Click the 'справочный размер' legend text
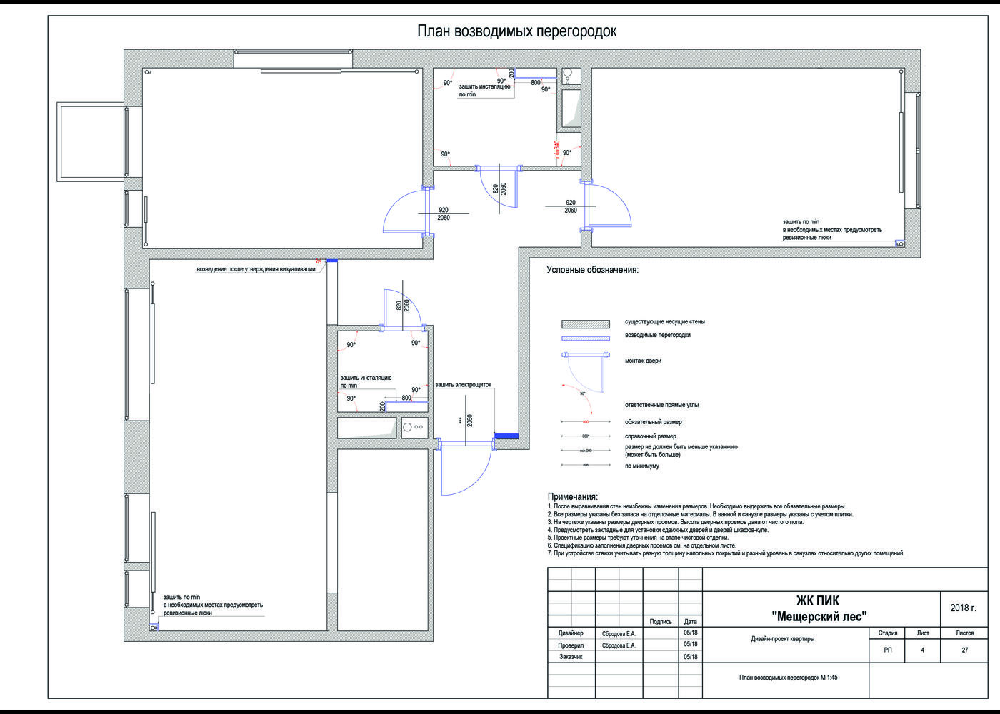Image resolution: width=1000 pixels, height=714 pixels. (x=651, y=436)
